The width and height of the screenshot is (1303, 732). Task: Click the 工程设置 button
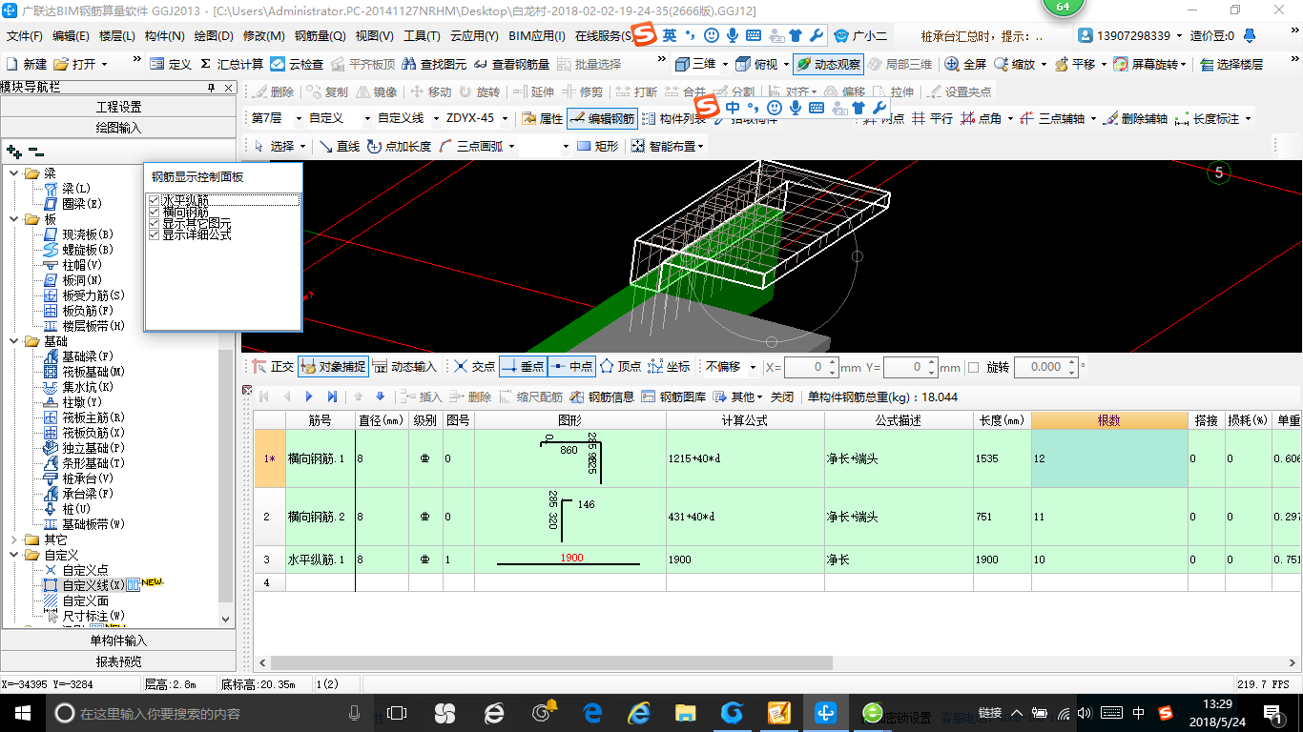tap(118, 107)
